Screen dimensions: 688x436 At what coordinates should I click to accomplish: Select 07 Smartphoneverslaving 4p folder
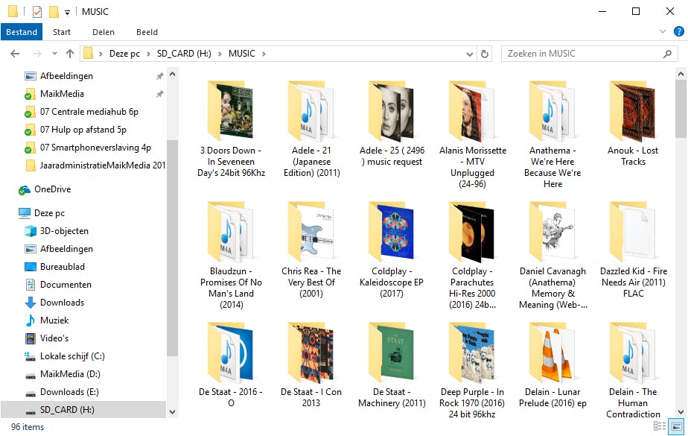(95, 148)
